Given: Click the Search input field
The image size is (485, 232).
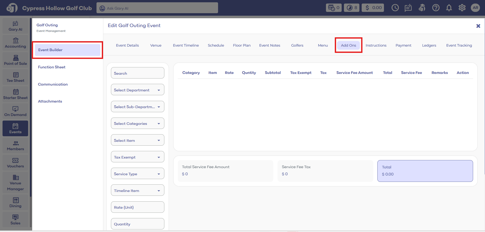Looking at the screenshot, I should pos(138,73).
